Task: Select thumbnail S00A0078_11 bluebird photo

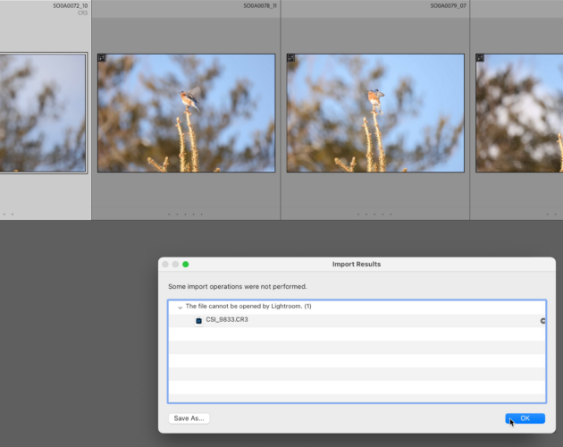Action: tap(187, 114)
